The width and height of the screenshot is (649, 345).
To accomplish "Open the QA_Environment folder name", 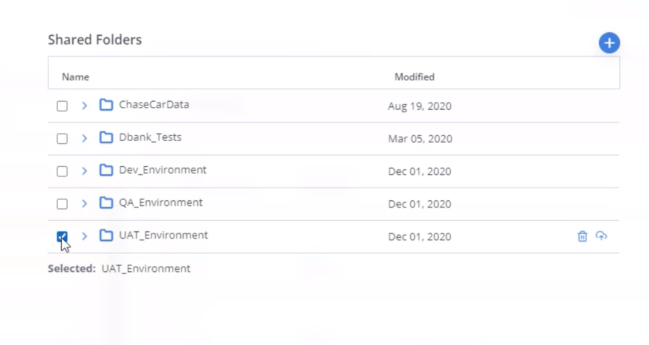I will click(x=161, y=203).
